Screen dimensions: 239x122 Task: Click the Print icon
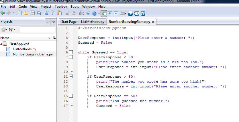(82, 13)
